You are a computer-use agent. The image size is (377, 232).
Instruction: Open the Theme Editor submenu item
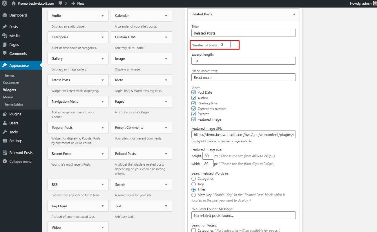pos(13,104)
